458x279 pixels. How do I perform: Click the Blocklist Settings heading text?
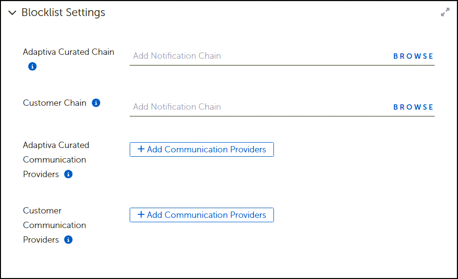point(64,13)
